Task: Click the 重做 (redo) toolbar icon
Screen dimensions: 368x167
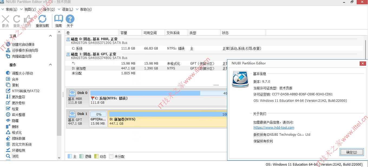Action: (x=17, y=19)
